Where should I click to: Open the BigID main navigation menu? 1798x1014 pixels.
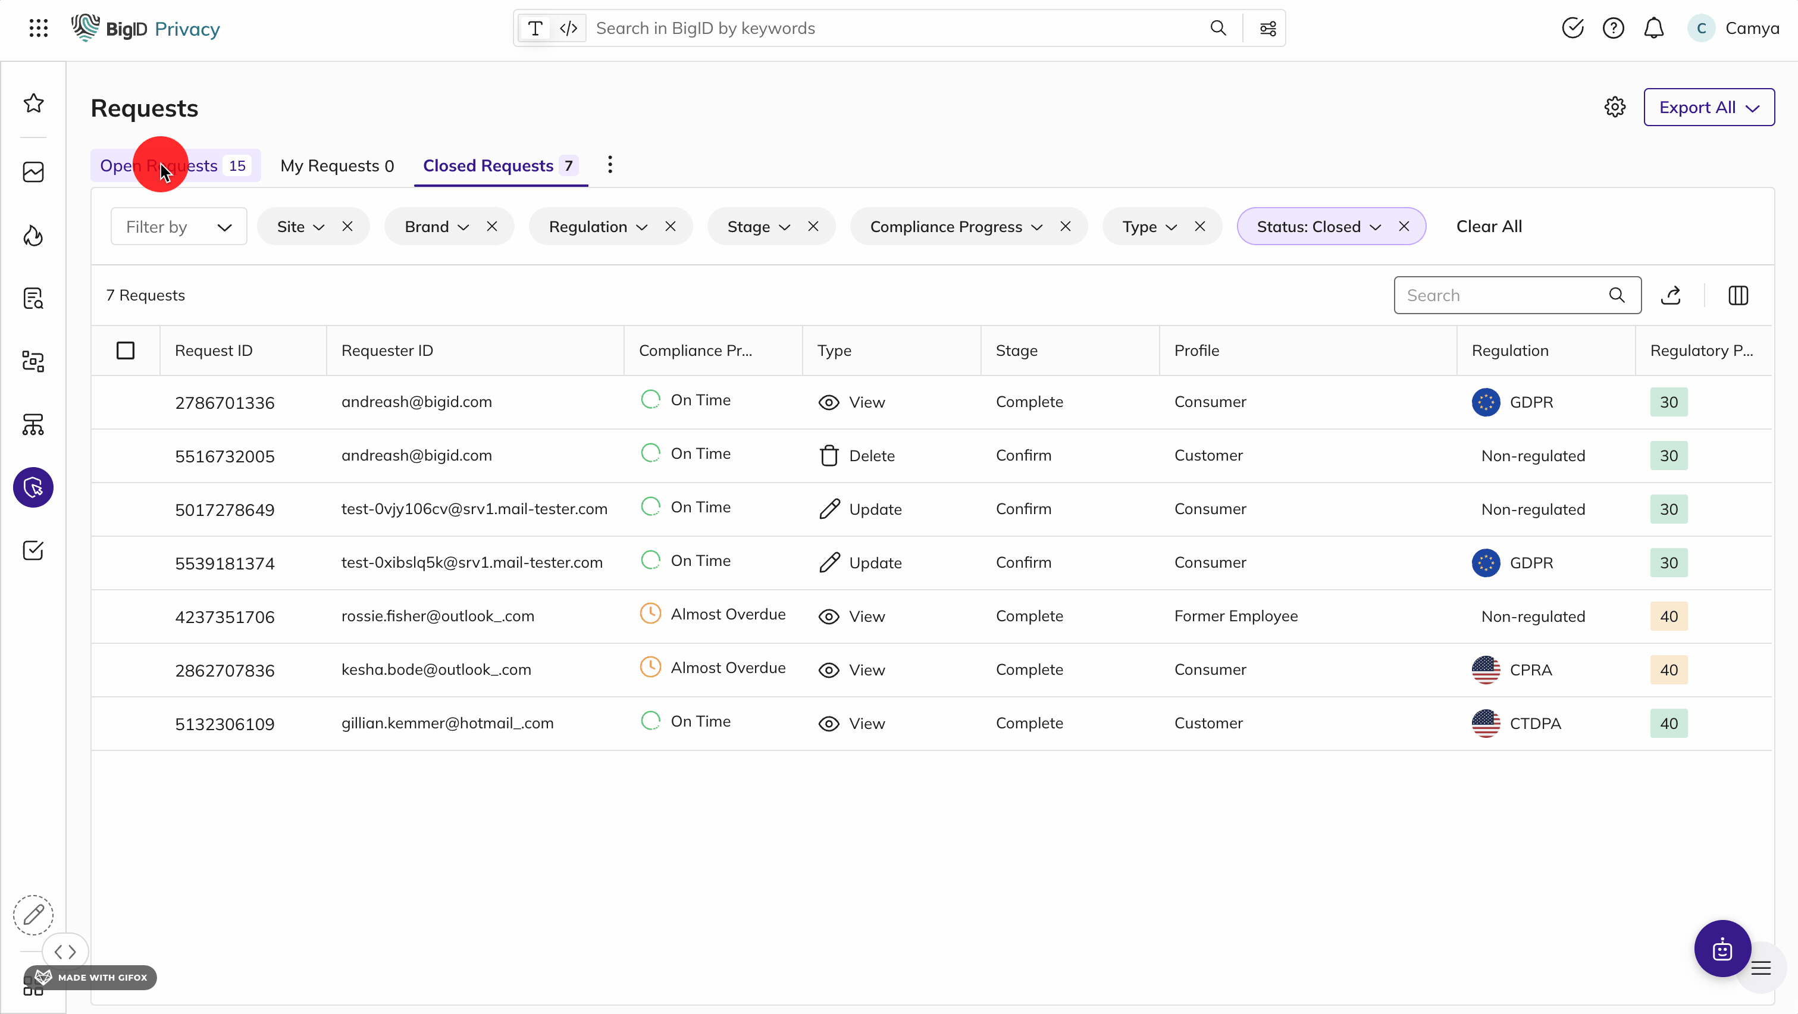click(x=36, y=29)
